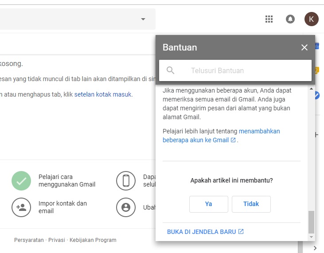Open the account avatar labeled K
Image resolution: width=324 pixels, height=253 pixels.
click(311, 19)
